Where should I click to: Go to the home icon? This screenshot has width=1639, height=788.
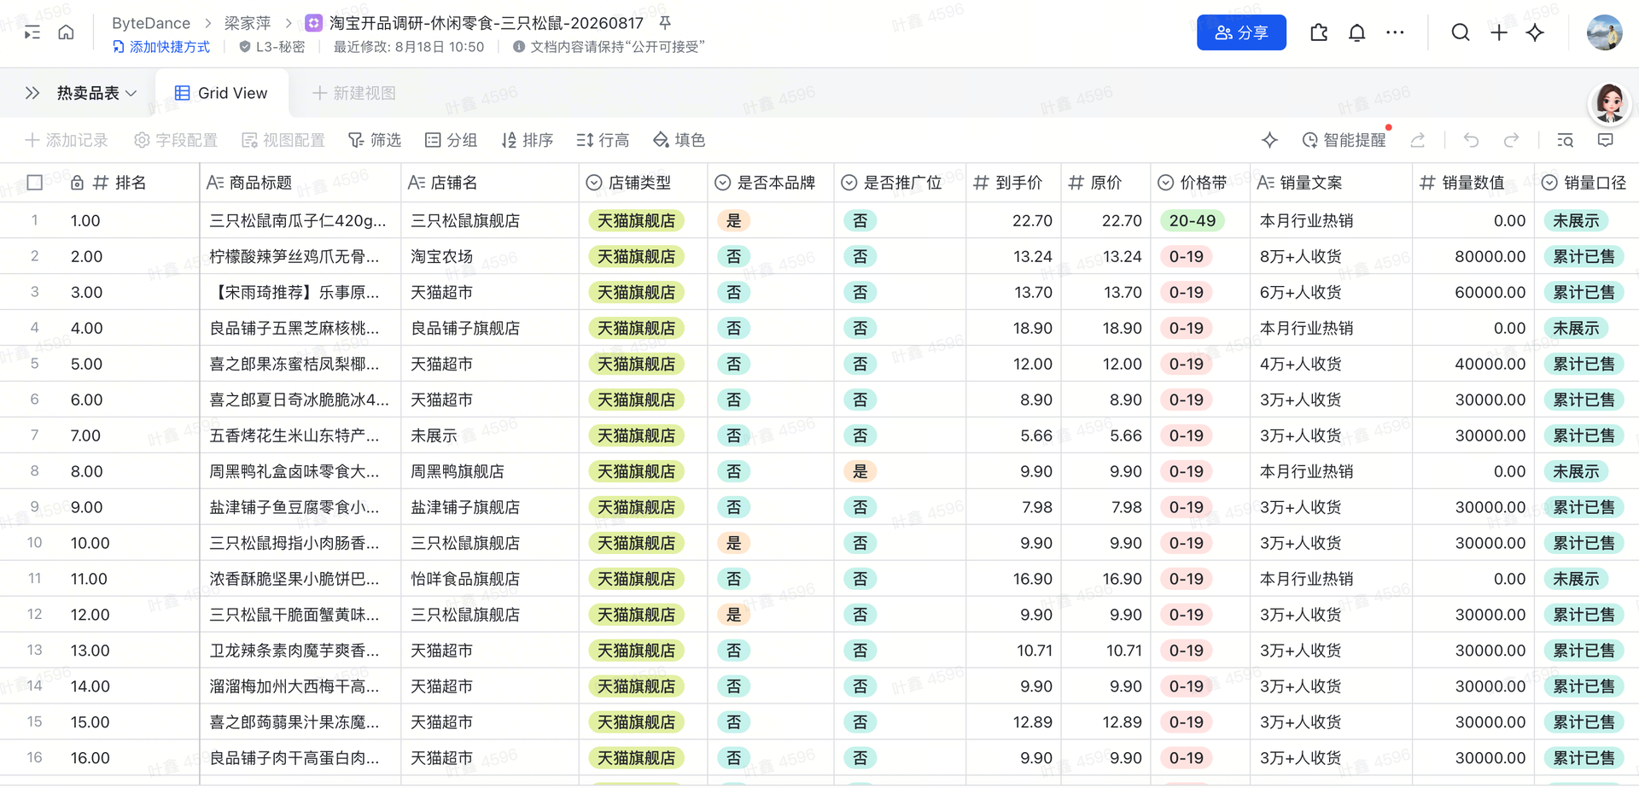(66, 32)
